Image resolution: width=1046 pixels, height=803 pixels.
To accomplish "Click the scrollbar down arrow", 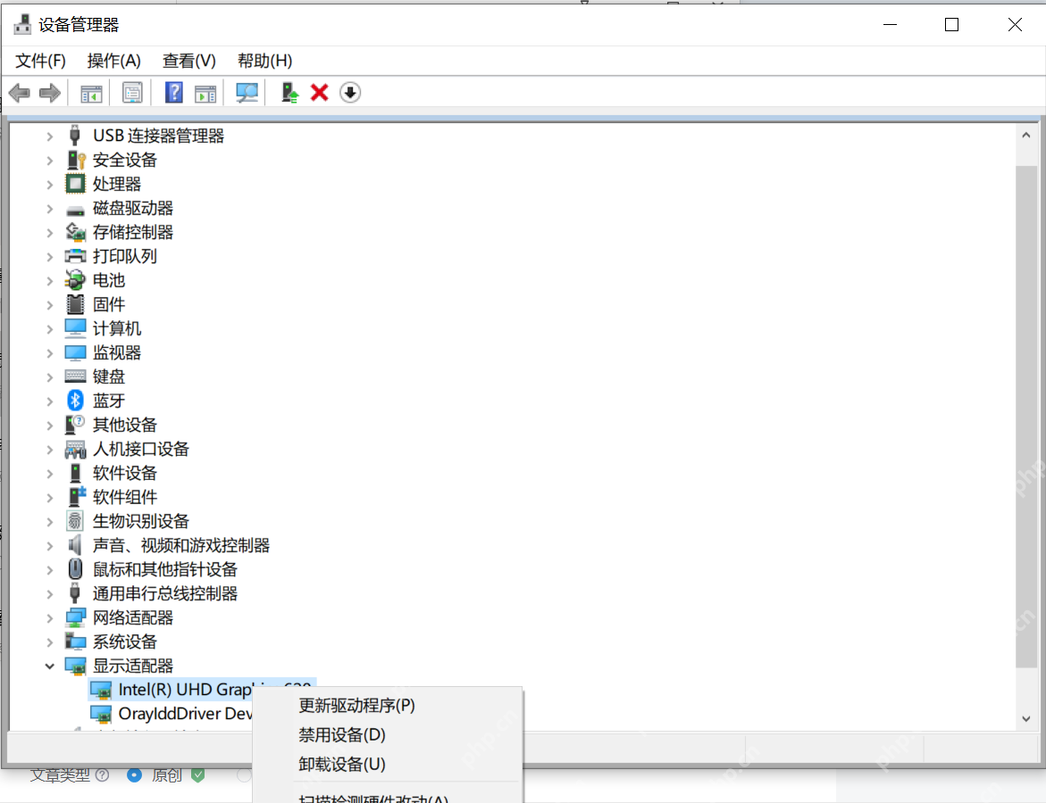I will click(x=1026, y=718).
